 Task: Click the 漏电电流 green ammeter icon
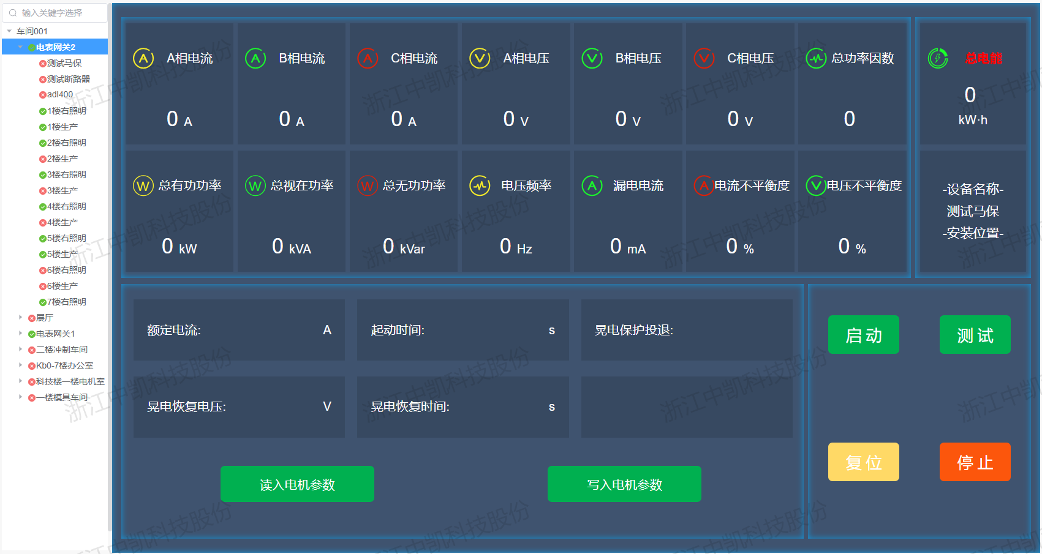click(592, 185)
